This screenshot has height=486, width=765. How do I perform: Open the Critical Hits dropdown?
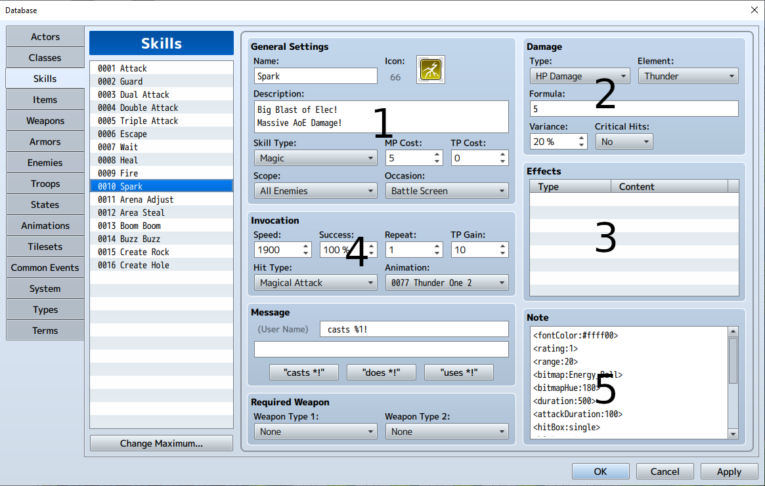[x=624, y=141]
